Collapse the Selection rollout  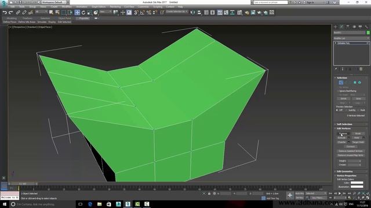341,77
